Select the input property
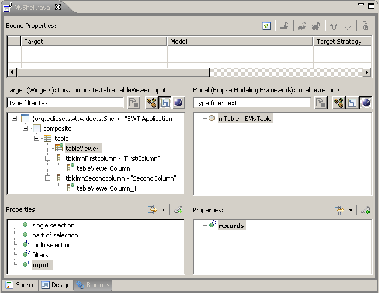The width and height of the screenshot is (379, 293). [x=42, y=265]
